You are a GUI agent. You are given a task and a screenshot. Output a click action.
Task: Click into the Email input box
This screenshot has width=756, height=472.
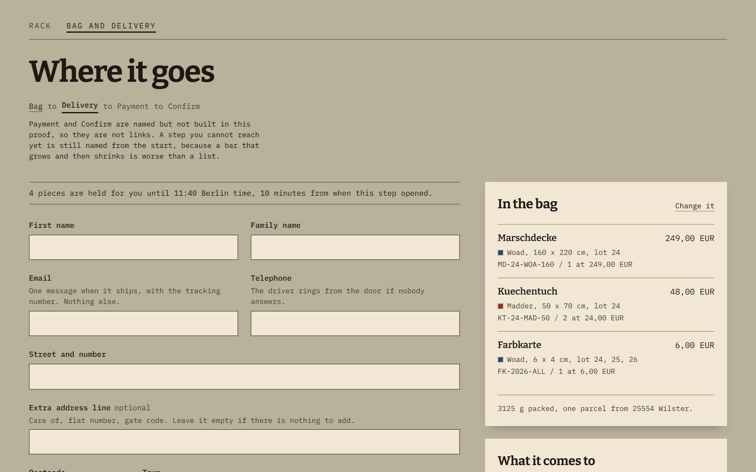pyautogui.click(x=134, y=323)
